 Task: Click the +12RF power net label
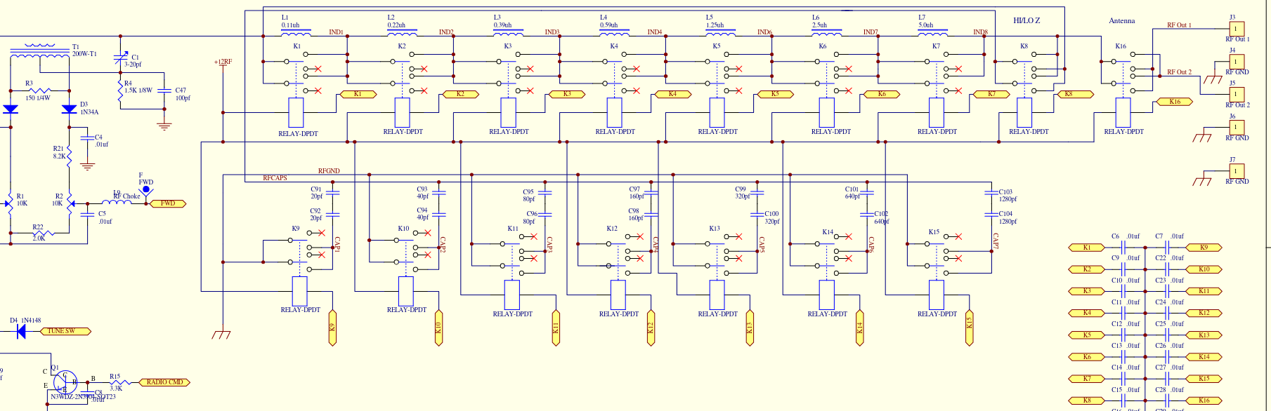click(223, 62)
